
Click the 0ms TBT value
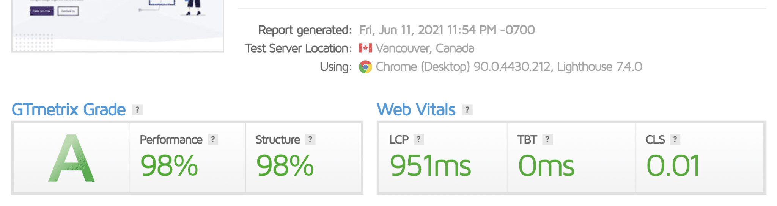546,166
